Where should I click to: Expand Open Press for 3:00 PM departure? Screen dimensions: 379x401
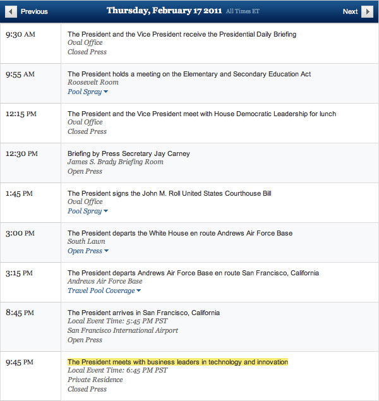click(x=87, y=251)
